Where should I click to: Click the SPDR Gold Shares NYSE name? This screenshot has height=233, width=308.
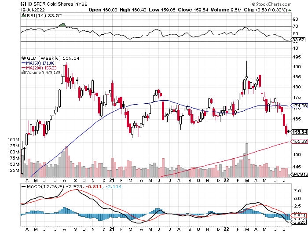[60, 4]
